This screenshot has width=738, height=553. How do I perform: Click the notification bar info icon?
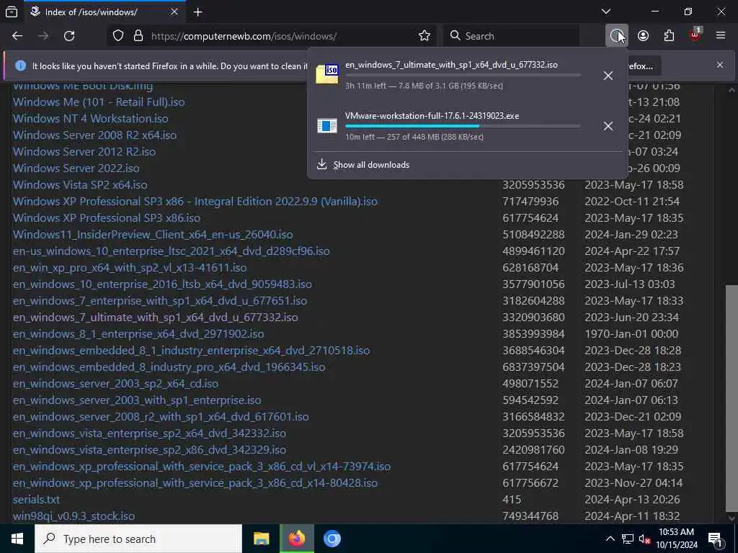(x=20, y=66)
